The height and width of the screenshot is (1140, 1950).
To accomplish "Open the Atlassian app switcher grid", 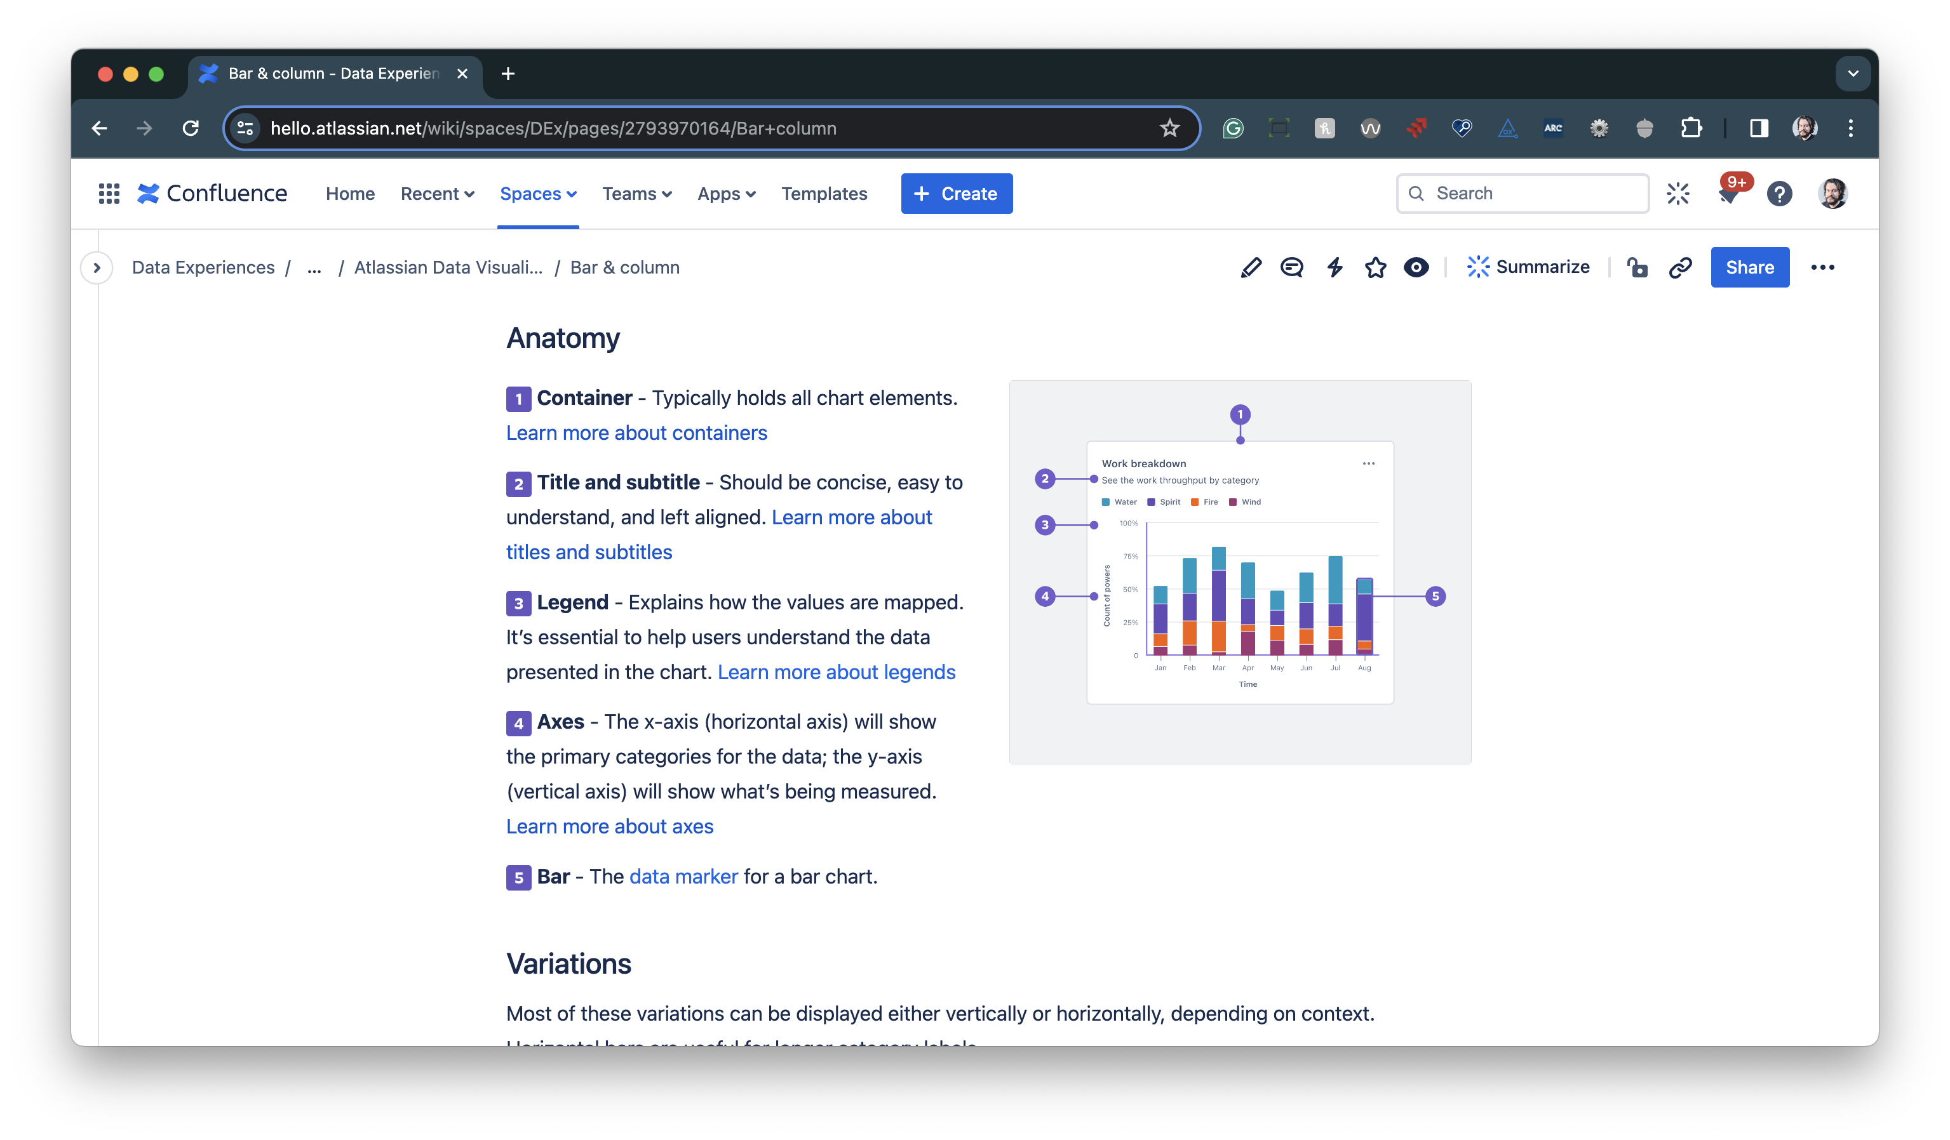I will click(109, 194).
